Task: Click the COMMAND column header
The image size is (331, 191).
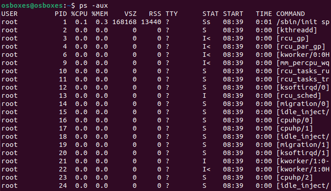Action: point(291,14)
